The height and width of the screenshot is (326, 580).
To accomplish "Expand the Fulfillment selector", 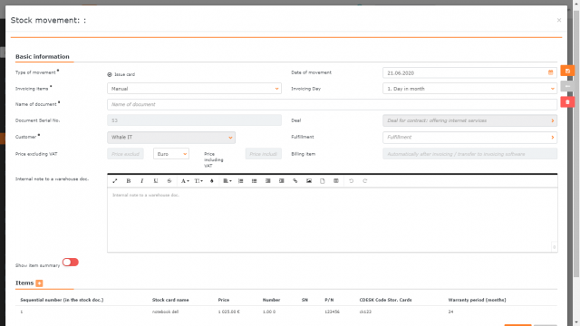I will tap(469, 137).
